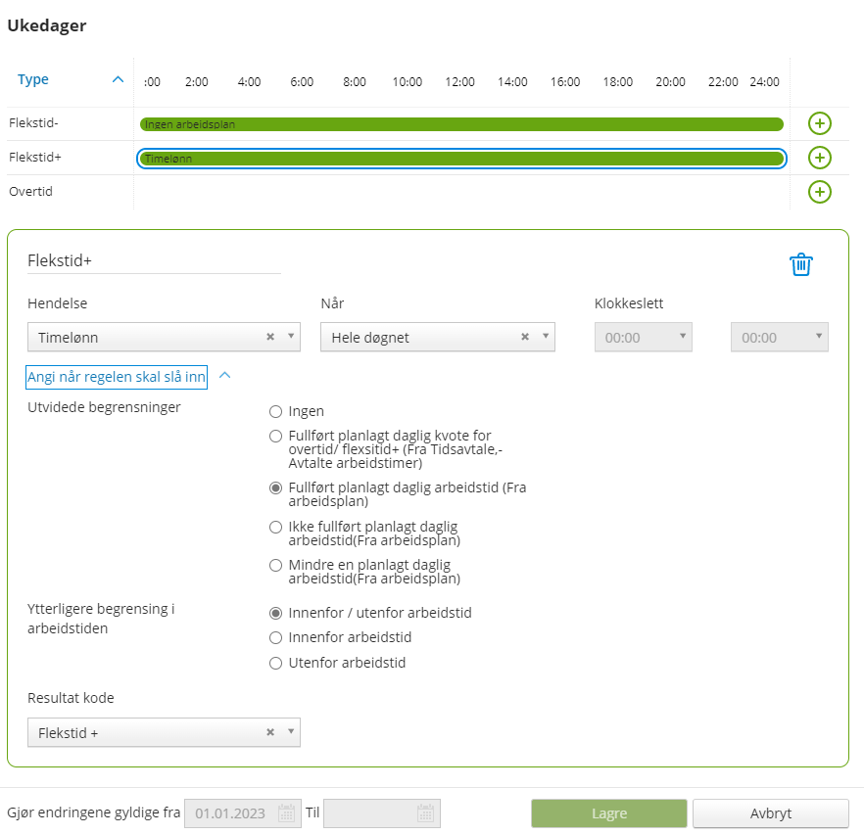Viewport: 864px width, 835px height.
Task: Click the Flekstid+ rule name field
Action: [153, 259]
